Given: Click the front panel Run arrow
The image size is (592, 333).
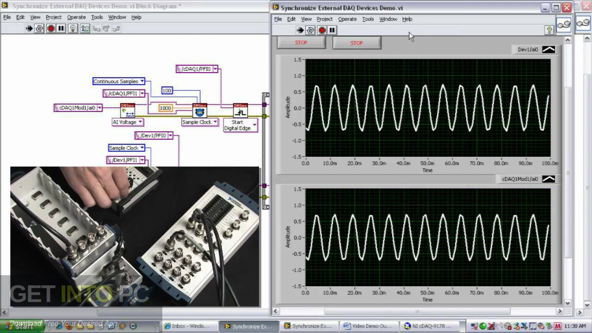Looking at the screenshot, I should coord(300,30).
